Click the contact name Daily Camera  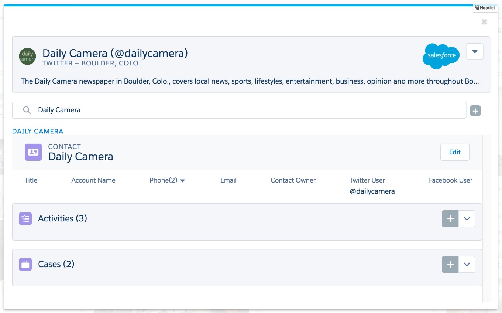81,157
